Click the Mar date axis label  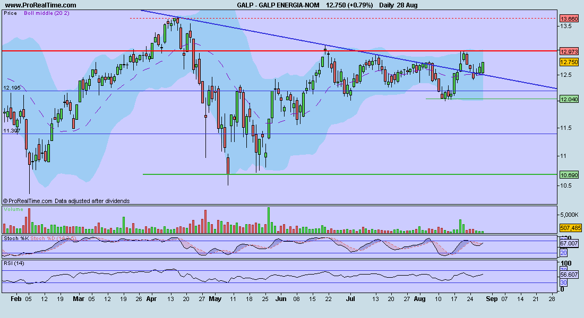click(x=79, y=299)
